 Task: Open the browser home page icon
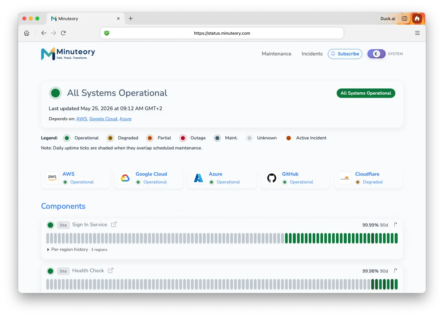pyautogui.click(x=27, y=33)
